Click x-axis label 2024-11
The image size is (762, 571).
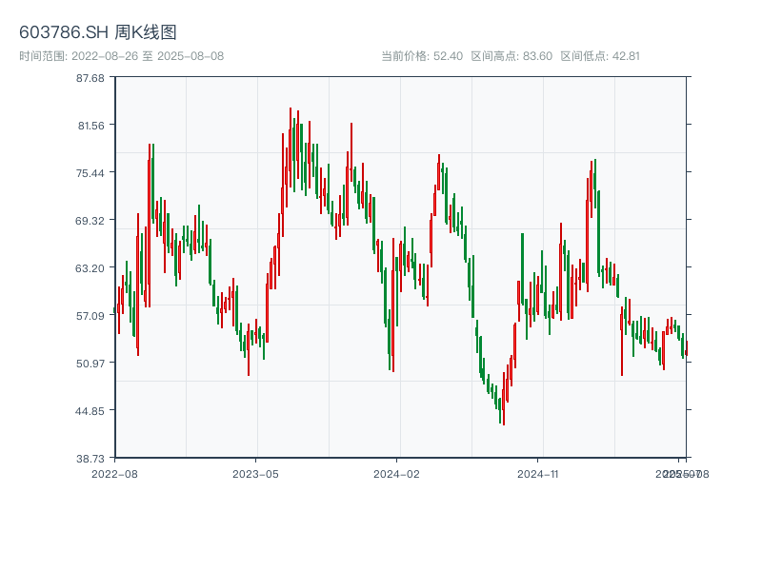click(538, 474)
